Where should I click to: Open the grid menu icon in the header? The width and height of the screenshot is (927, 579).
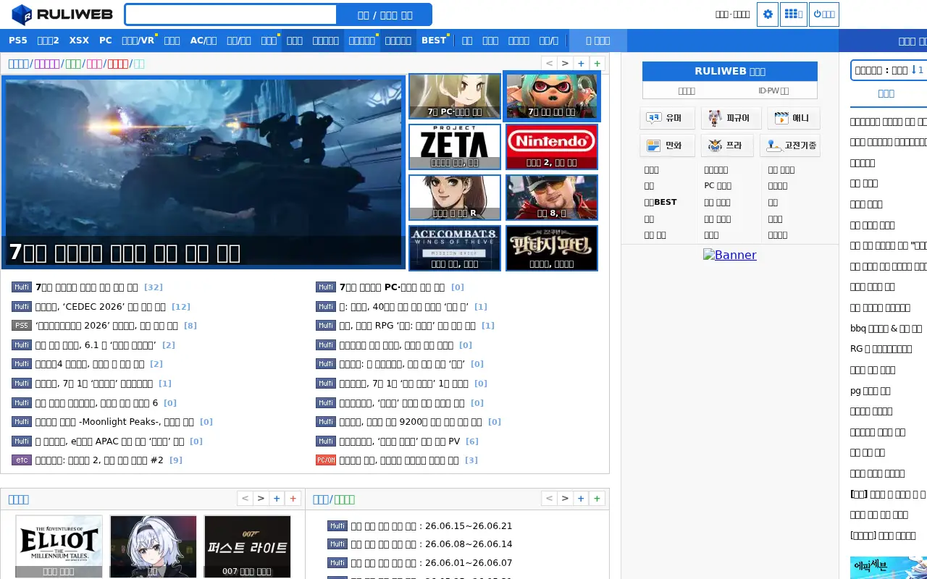794,14
